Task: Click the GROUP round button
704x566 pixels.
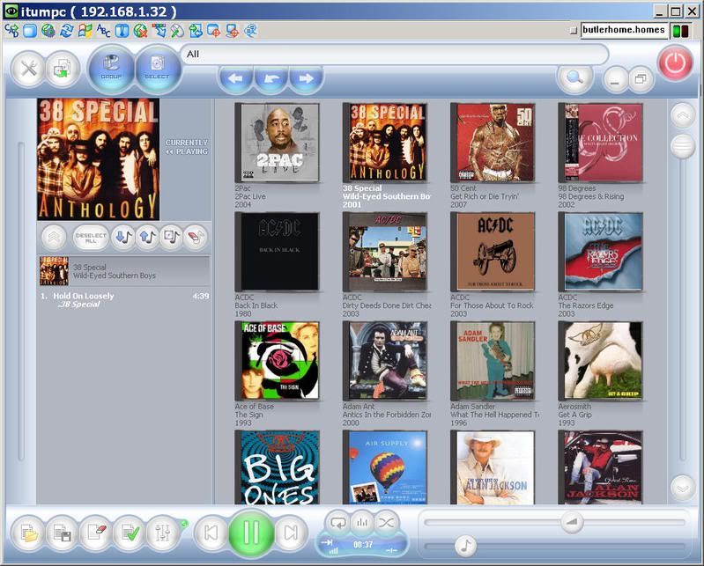Action: point(111,69)
